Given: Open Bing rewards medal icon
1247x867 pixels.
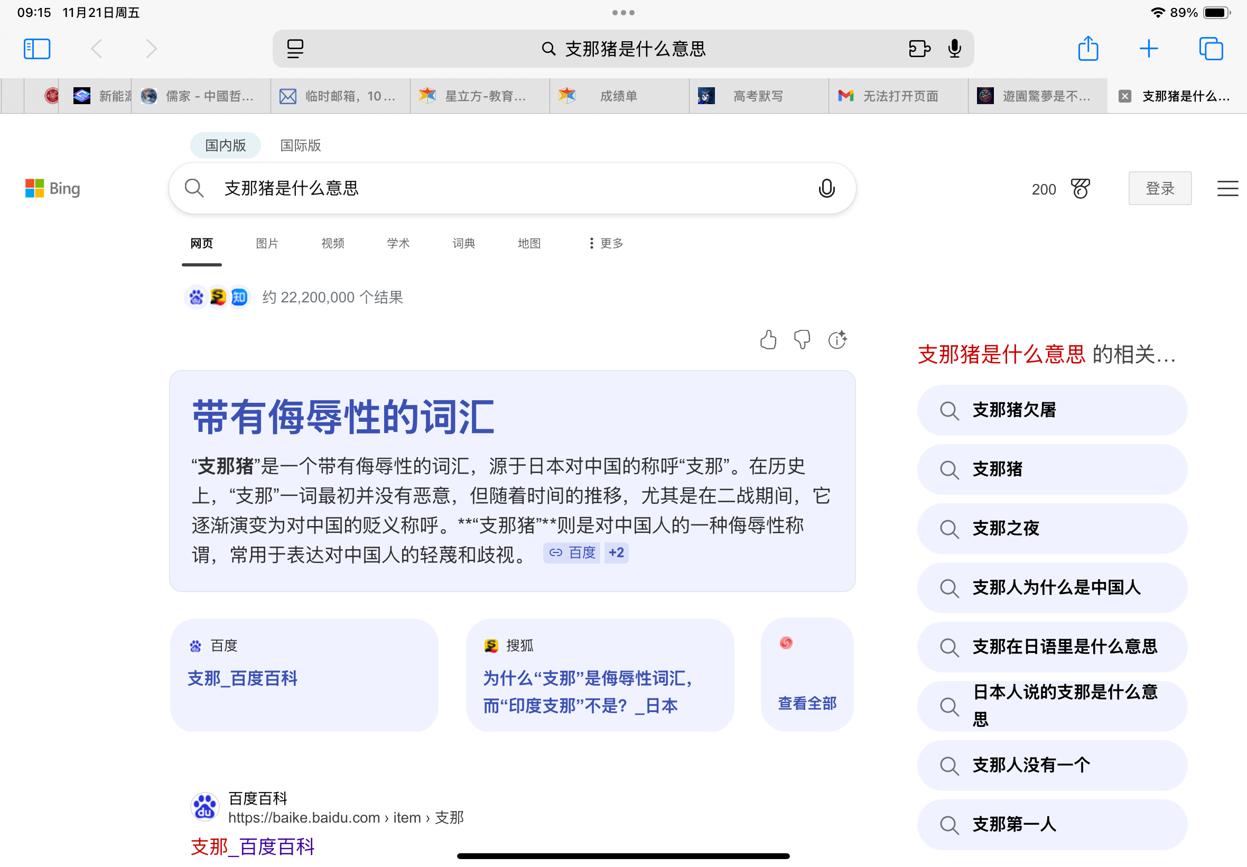Looking at the screenshot, I should coord(1080,189).
